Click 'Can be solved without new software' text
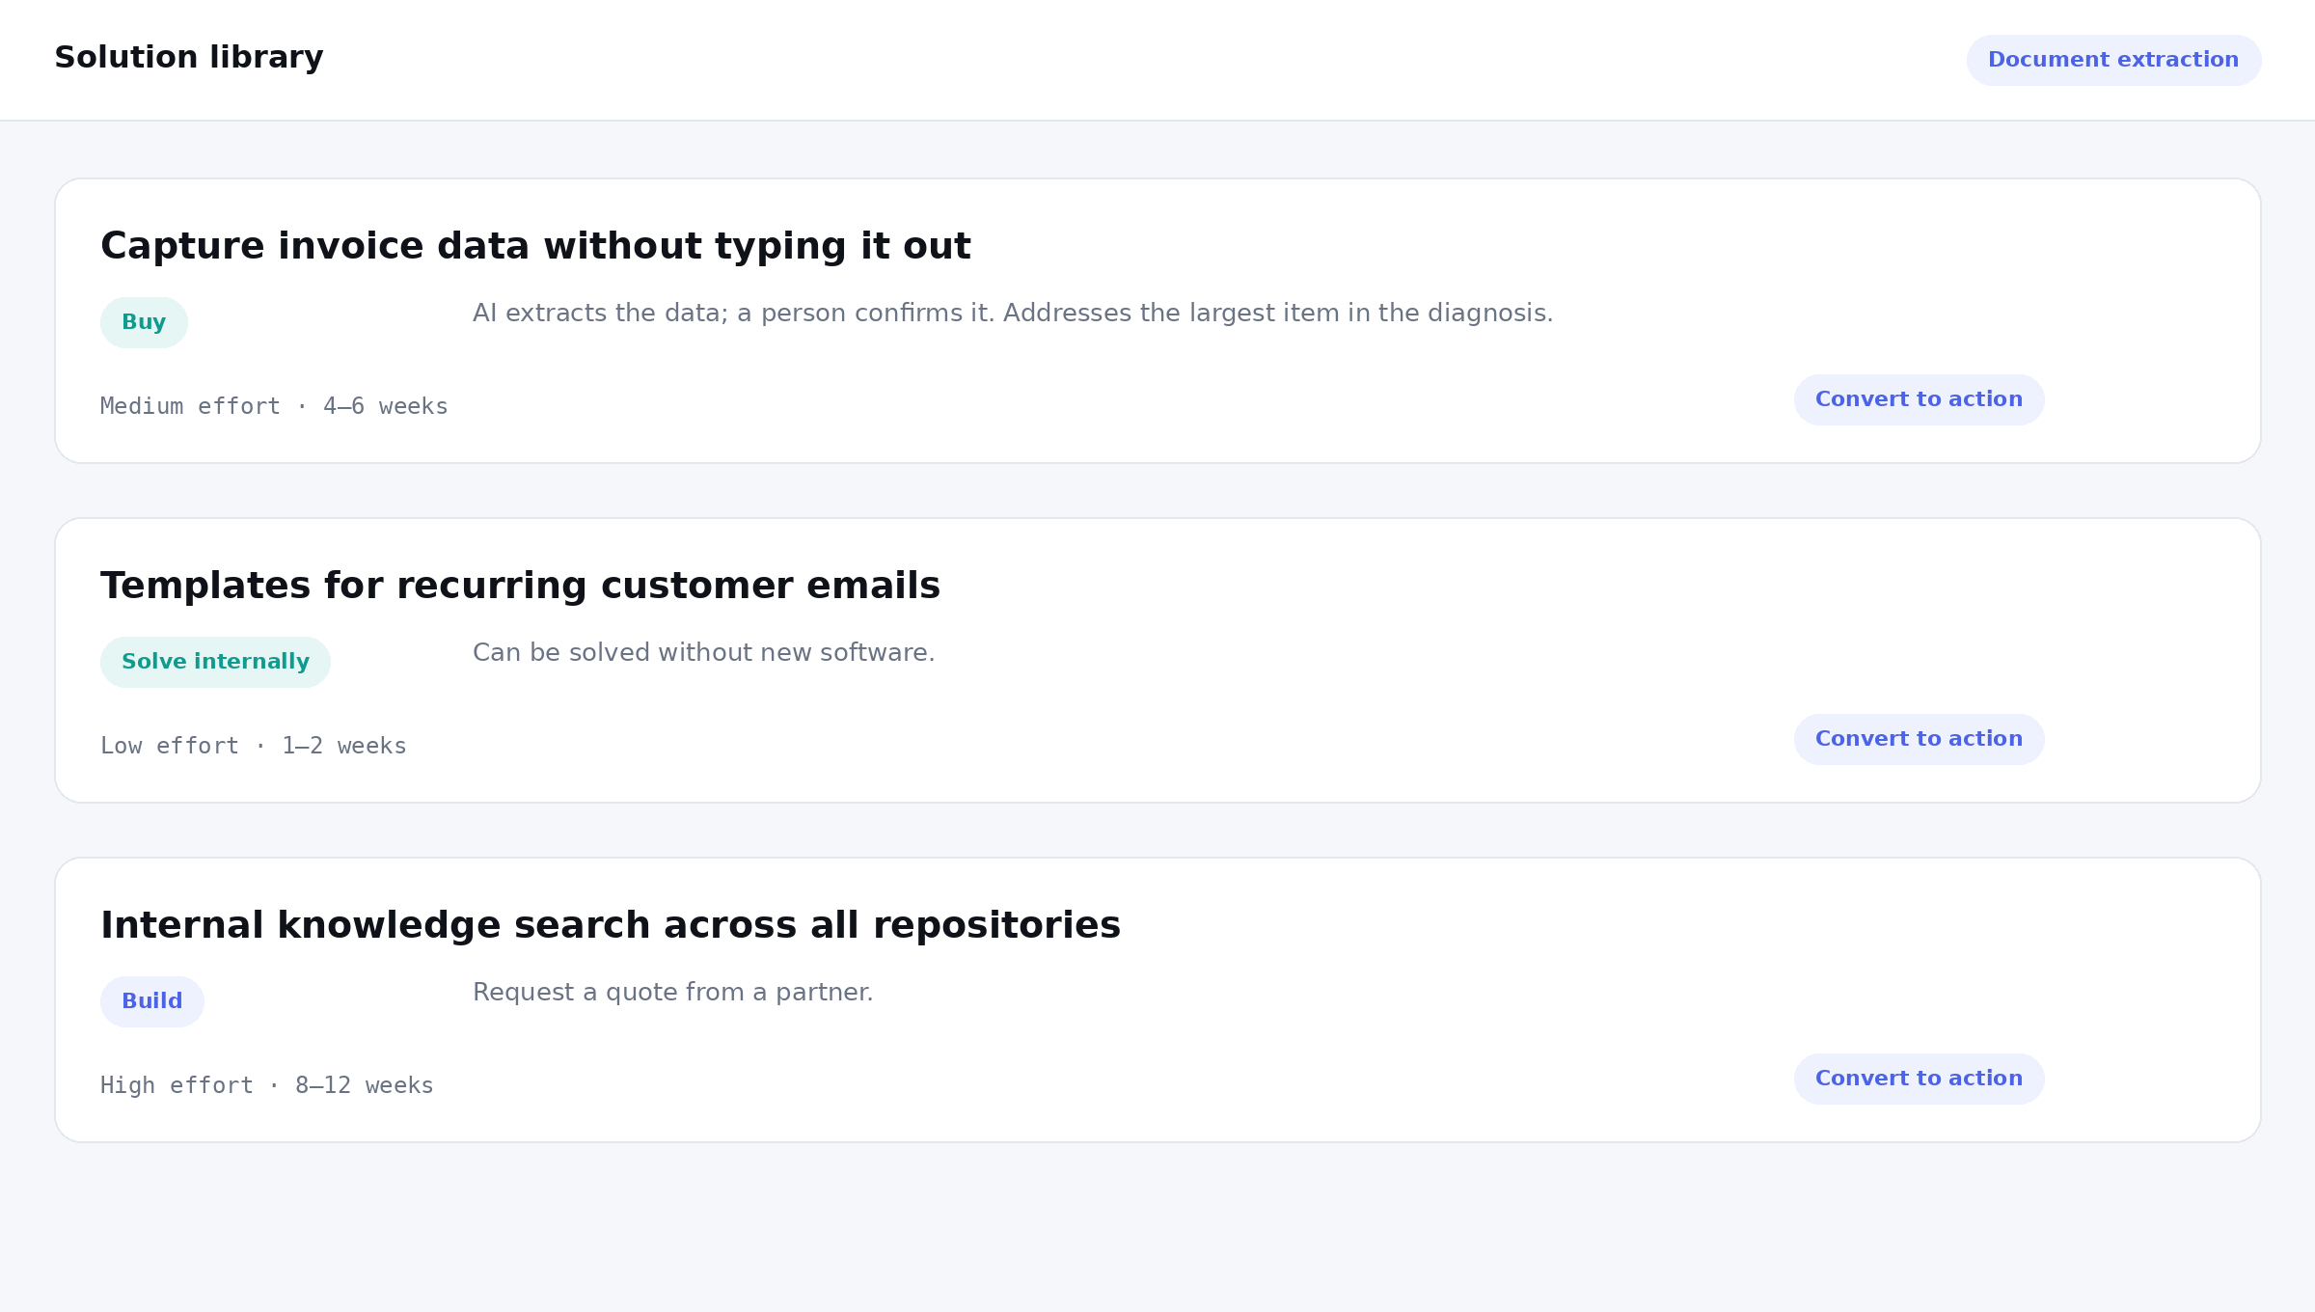 pos(704,653)
